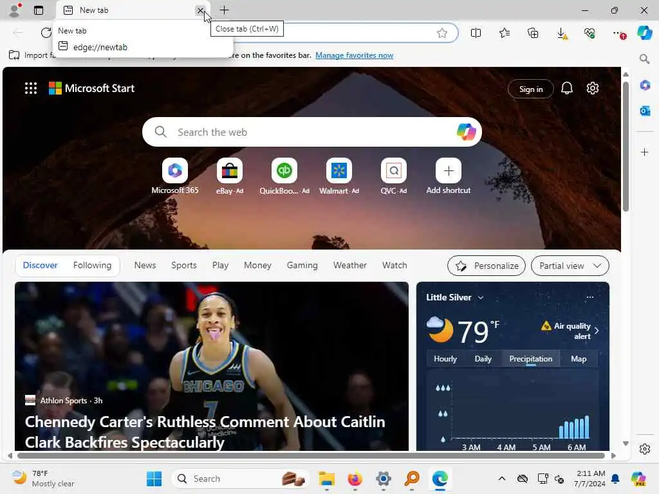659x494 pixels.
Task: Open the QuickBooks shortcut
Action: coord(284,176)
